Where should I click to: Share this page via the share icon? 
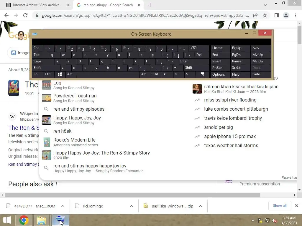pos(255,15)
